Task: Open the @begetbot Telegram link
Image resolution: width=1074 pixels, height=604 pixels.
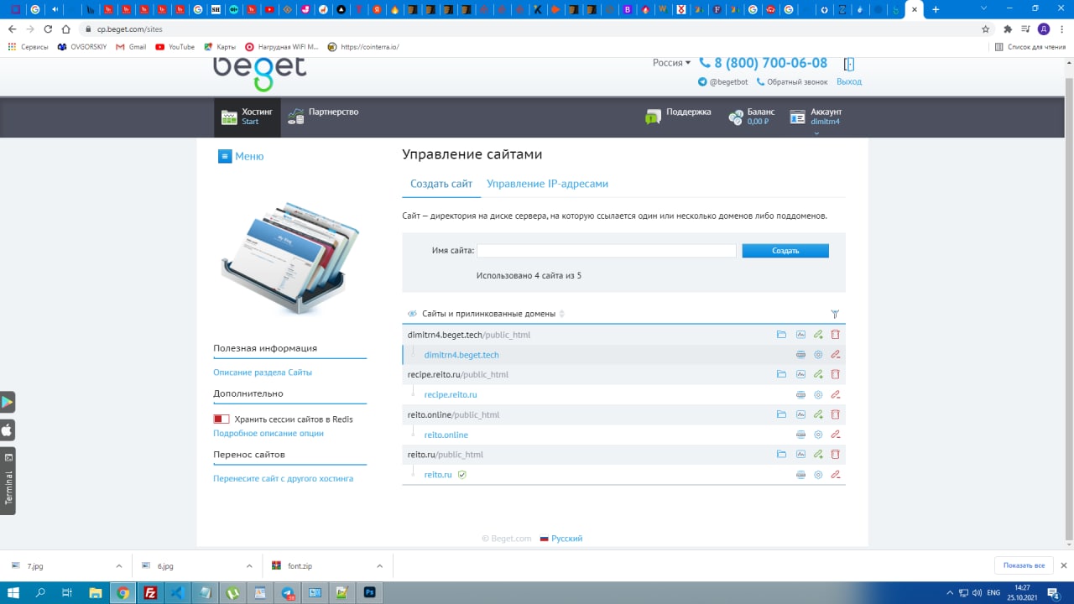Action: [x=722, y=81]
